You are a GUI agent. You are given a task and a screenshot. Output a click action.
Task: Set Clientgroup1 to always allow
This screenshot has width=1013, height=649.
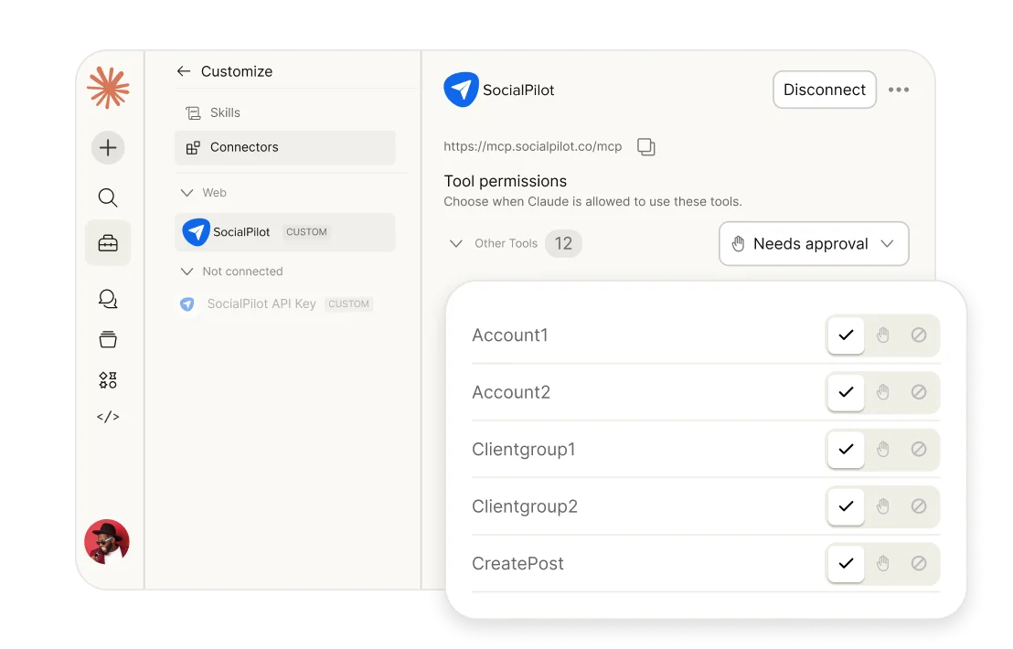point(846,449)
